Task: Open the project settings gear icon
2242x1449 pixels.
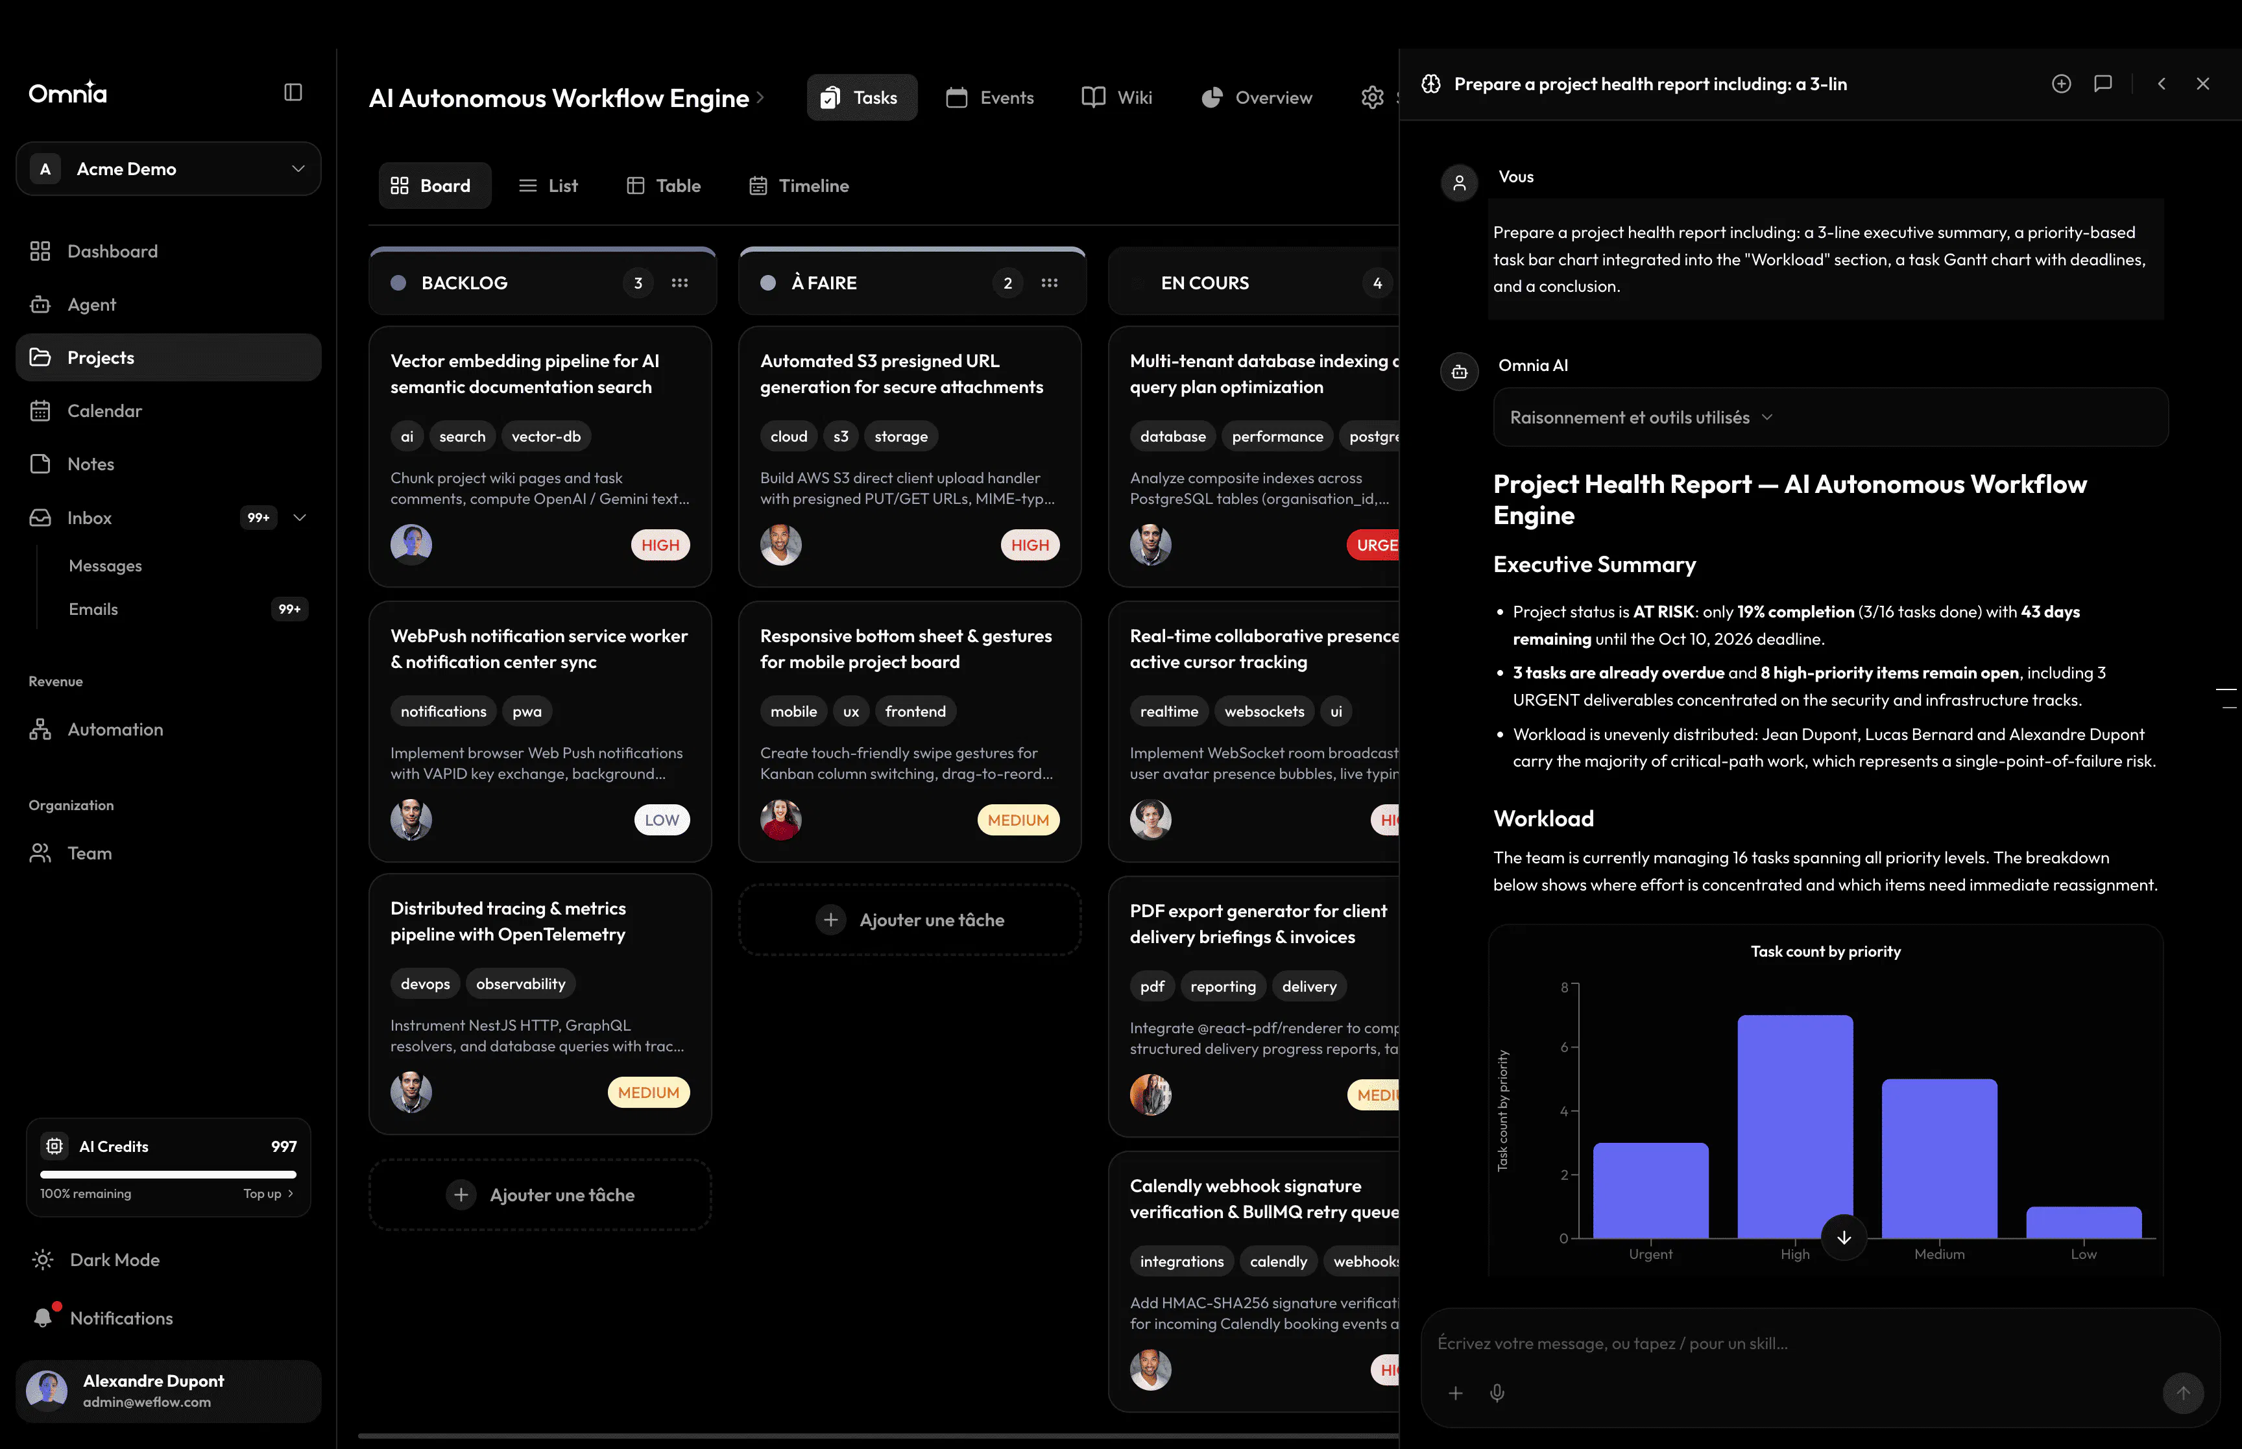Action: tap(1373, 97)
